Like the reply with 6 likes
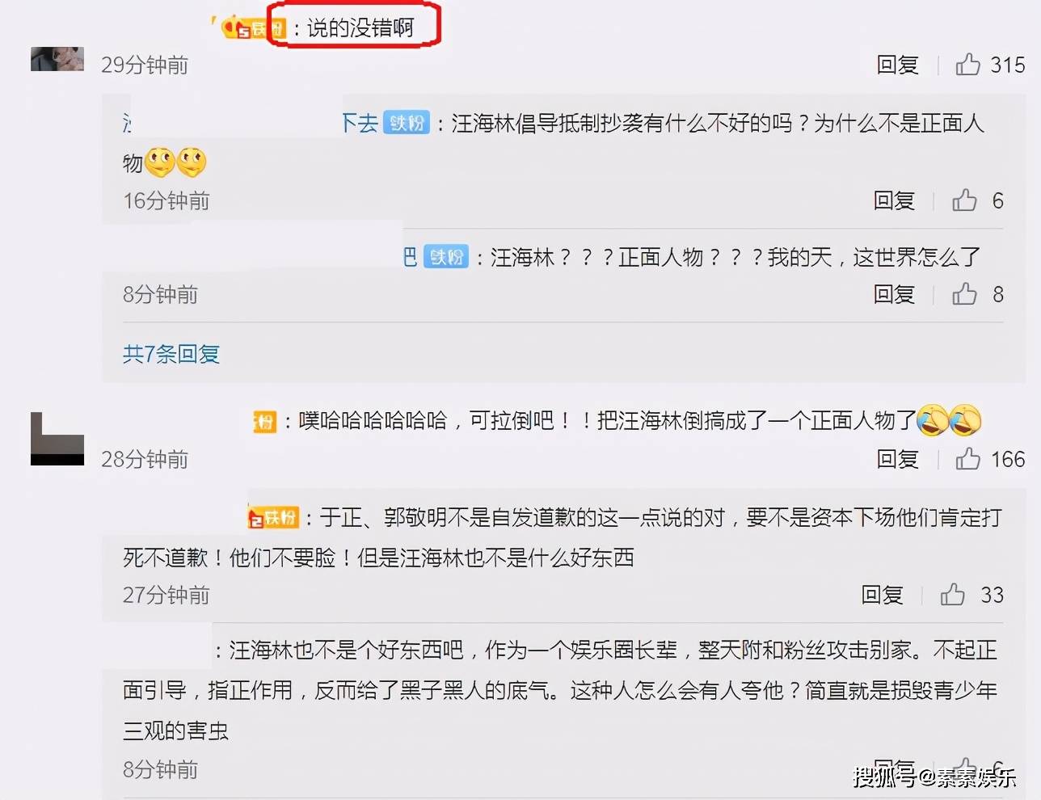 click(964, 200)
